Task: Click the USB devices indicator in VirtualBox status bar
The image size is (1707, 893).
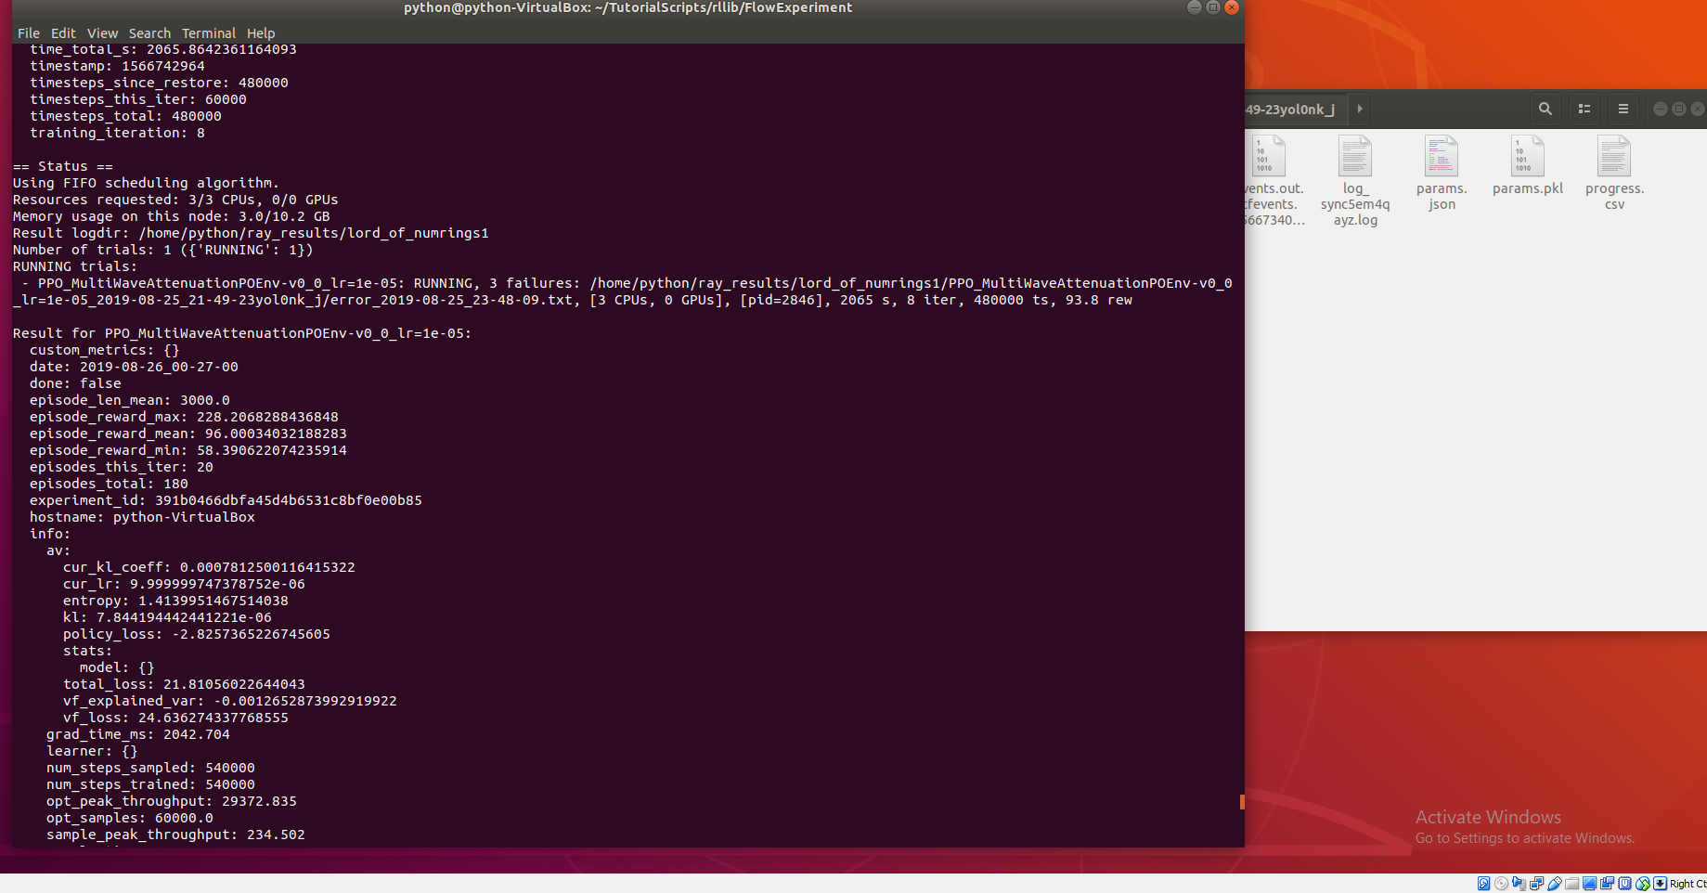Action: point(1554,883)
